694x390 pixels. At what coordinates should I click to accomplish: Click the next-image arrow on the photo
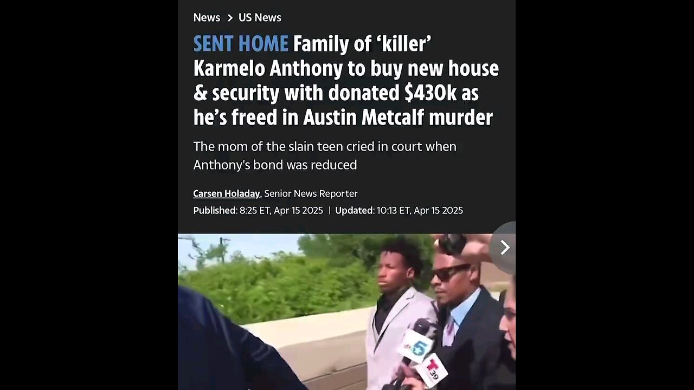[504, 248]
